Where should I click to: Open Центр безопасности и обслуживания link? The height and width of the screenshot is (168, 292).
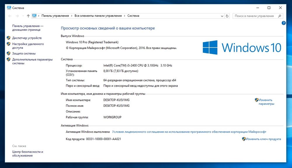[27, 154]
